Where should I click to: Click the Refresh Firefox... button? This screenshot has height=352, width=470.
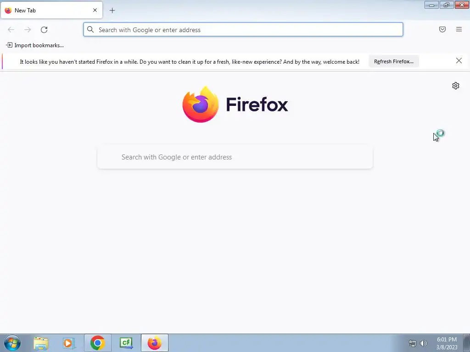tap(393, 61)
